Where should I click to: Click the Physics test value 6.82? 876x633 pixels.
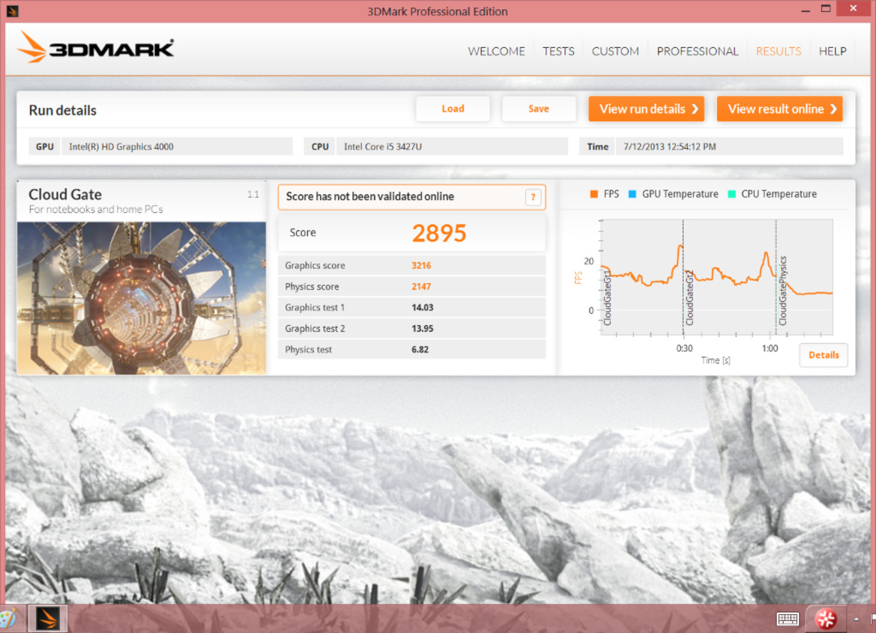(420, 350)
